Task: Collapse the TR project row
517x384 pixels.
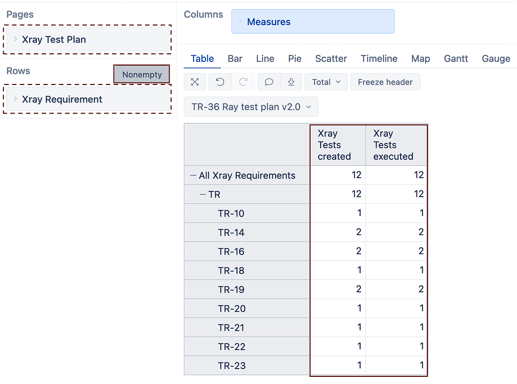Action: 203,195
